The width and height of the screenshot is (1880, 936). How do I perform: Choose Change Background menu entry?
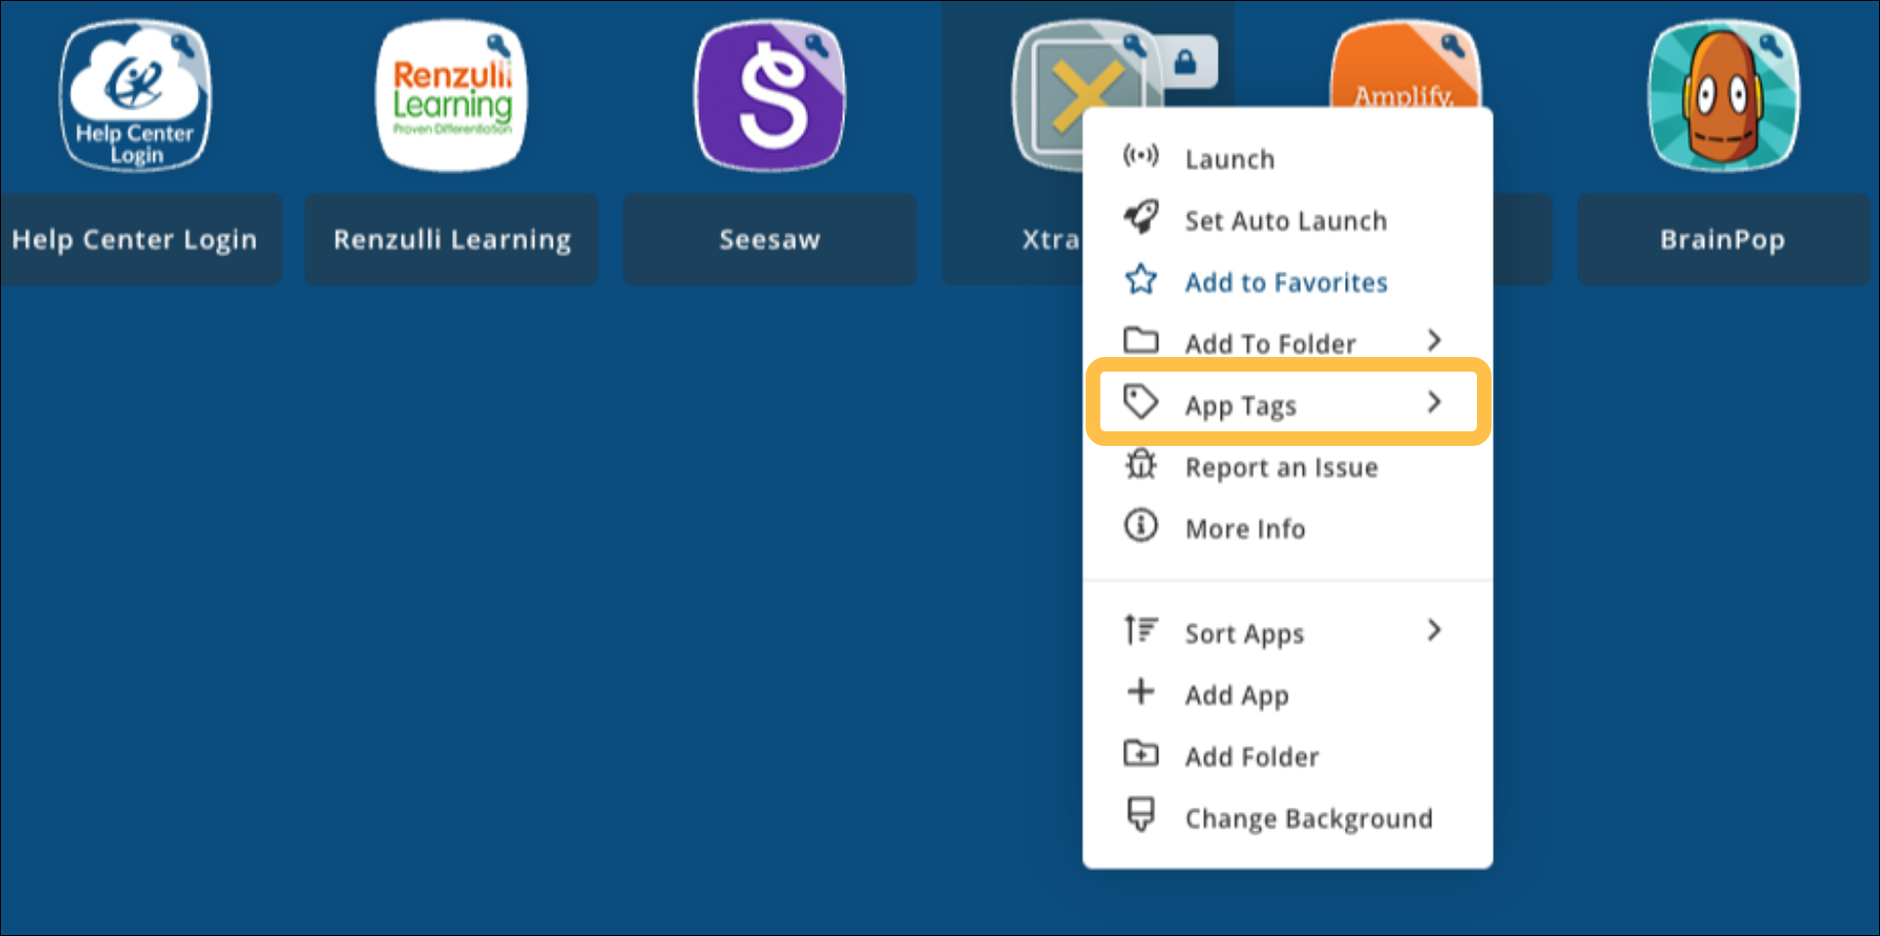[1288, 818]
